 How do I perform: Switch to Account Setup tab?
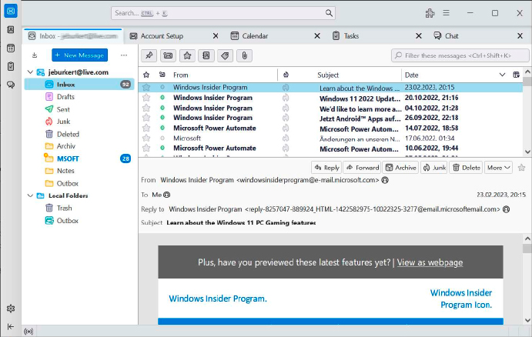162,36
